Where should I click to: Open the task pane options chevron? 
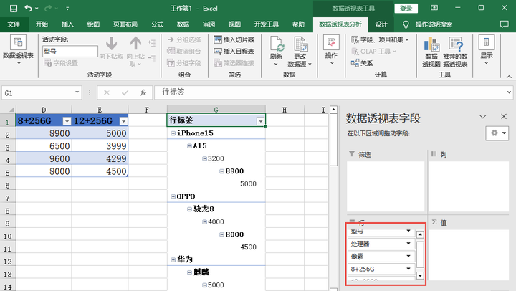483,117
